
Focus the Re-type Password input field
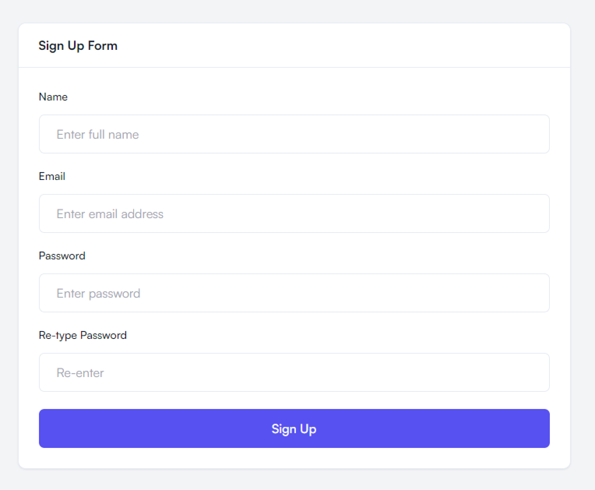point(294,372)
